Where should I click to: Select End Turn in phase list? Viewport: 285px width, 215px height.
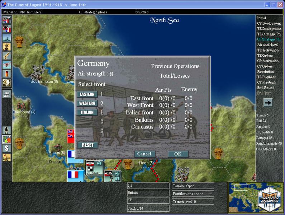click(264, 93)
